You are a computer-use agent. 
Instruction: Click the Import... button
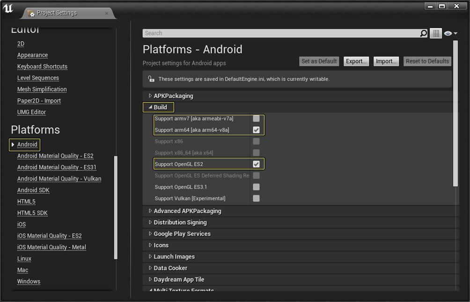[x=386, y=61]
